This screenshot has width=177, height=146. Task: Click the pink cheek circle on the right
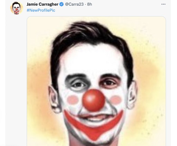[116, 100]
